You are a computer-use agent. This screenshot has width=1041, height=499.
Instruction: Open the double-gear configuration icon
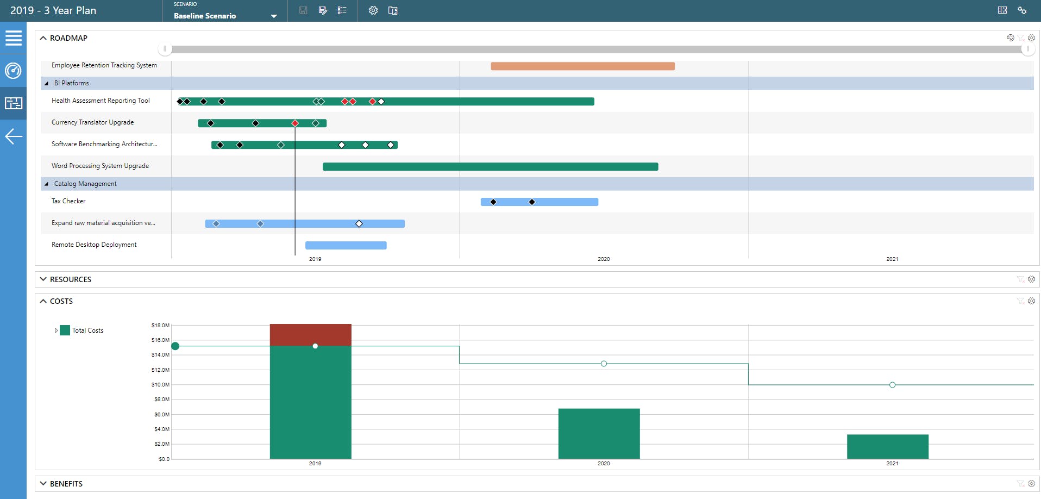[x=1022, y=10]
